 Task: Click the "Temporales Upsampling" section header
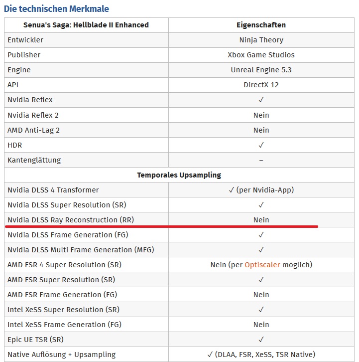179,175
